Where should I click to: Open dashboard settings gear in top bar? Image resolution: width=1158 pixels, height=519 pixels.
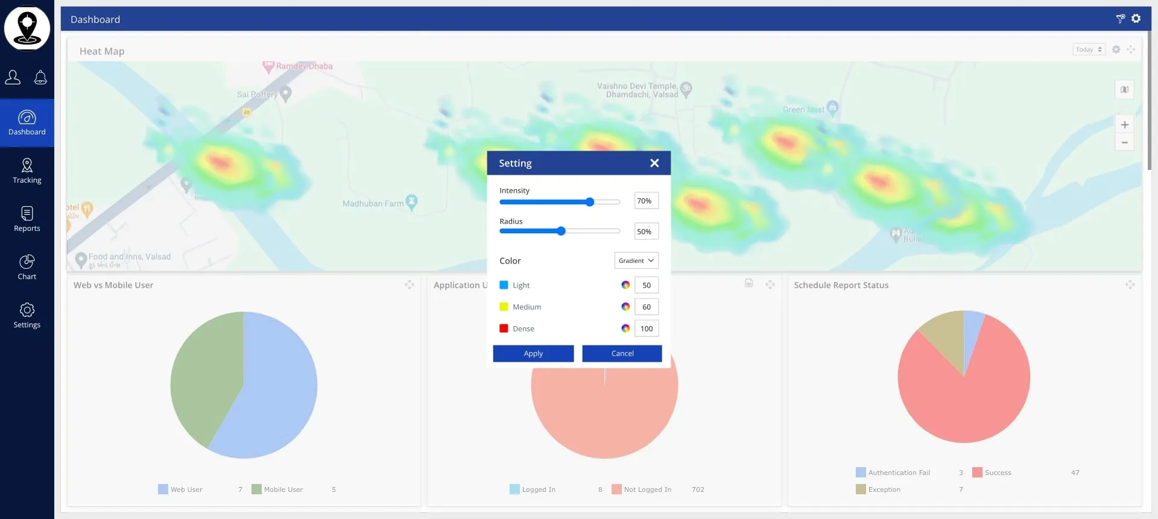tap(1136, 19)
